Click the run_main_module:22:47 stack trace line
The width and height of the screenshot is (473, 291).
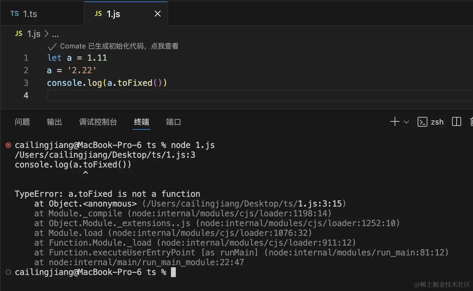coord(139,262)
